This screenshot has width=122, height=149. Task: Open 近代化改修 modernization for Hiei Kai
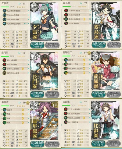point(99,144)
